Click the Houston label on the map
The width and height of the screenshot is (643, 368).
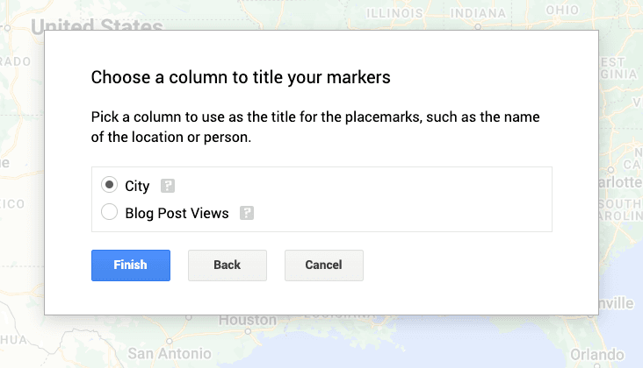(x=247, y=321)
